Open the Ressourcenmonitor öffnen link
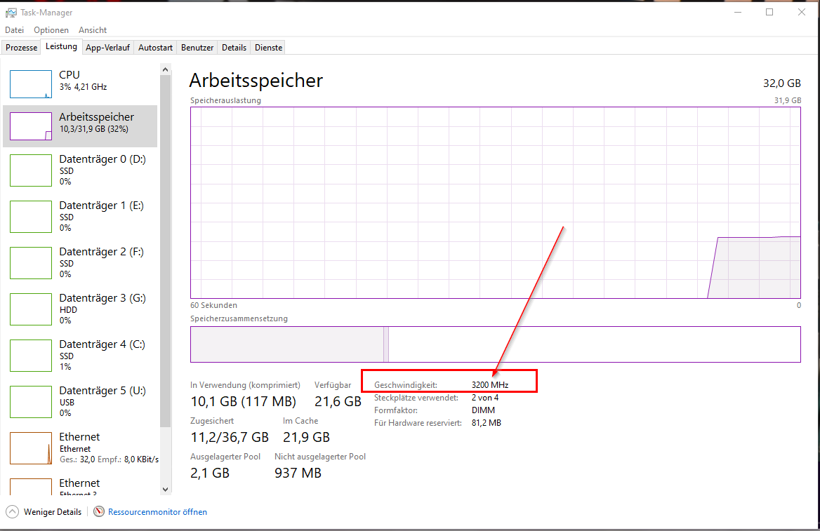This screenshot has width=820, height=531. coord(157,512)
